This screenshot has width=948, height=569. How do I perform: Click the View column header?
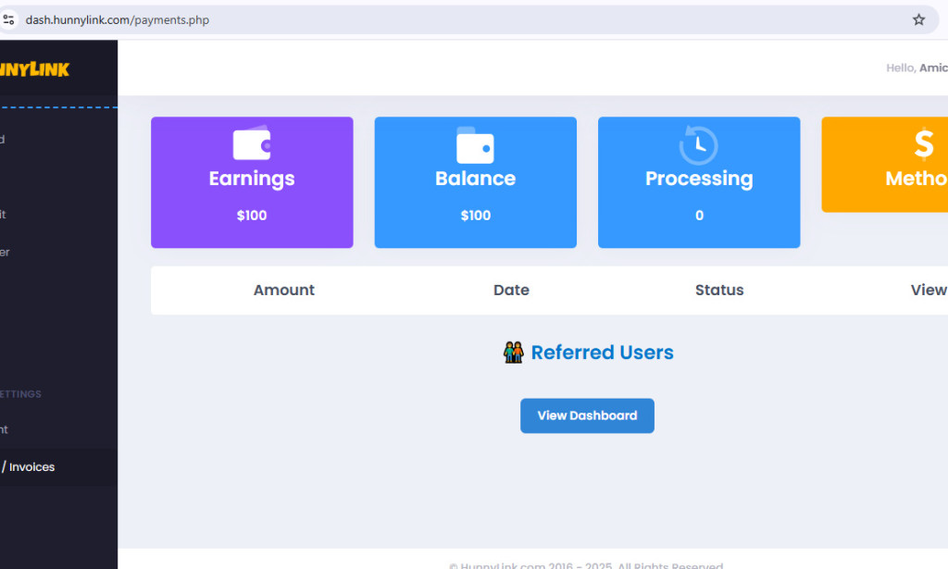929,290
